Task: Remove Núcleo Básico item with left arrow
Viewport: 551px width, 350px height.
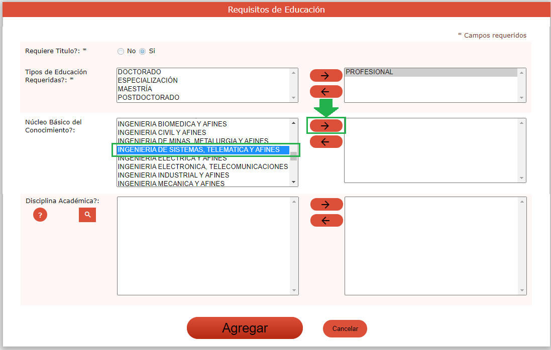Action: (326, 142)
